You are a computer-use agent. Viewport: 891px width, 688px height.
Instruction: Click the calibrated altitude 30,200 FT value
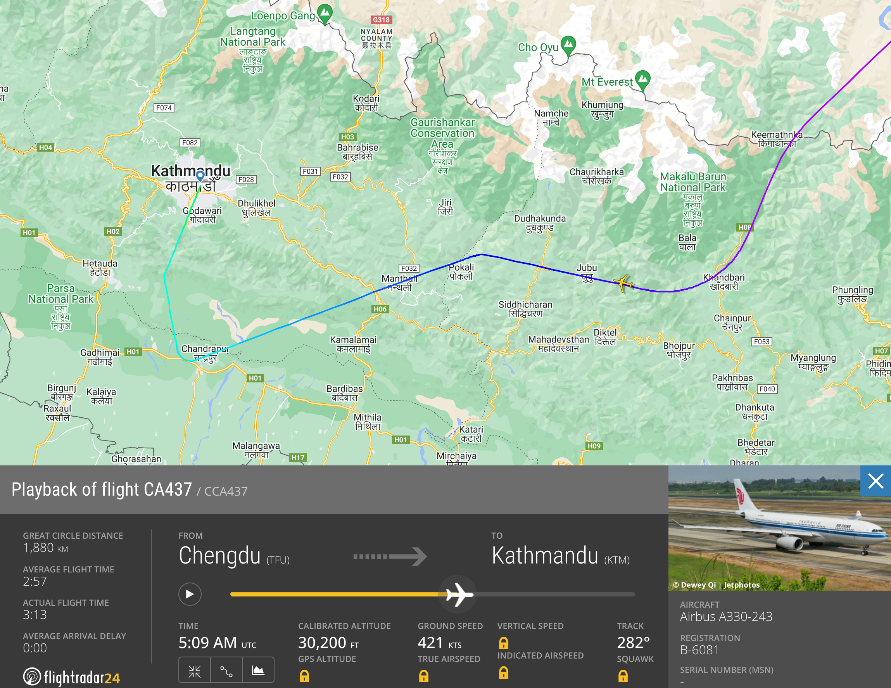[x=328, y=643]
